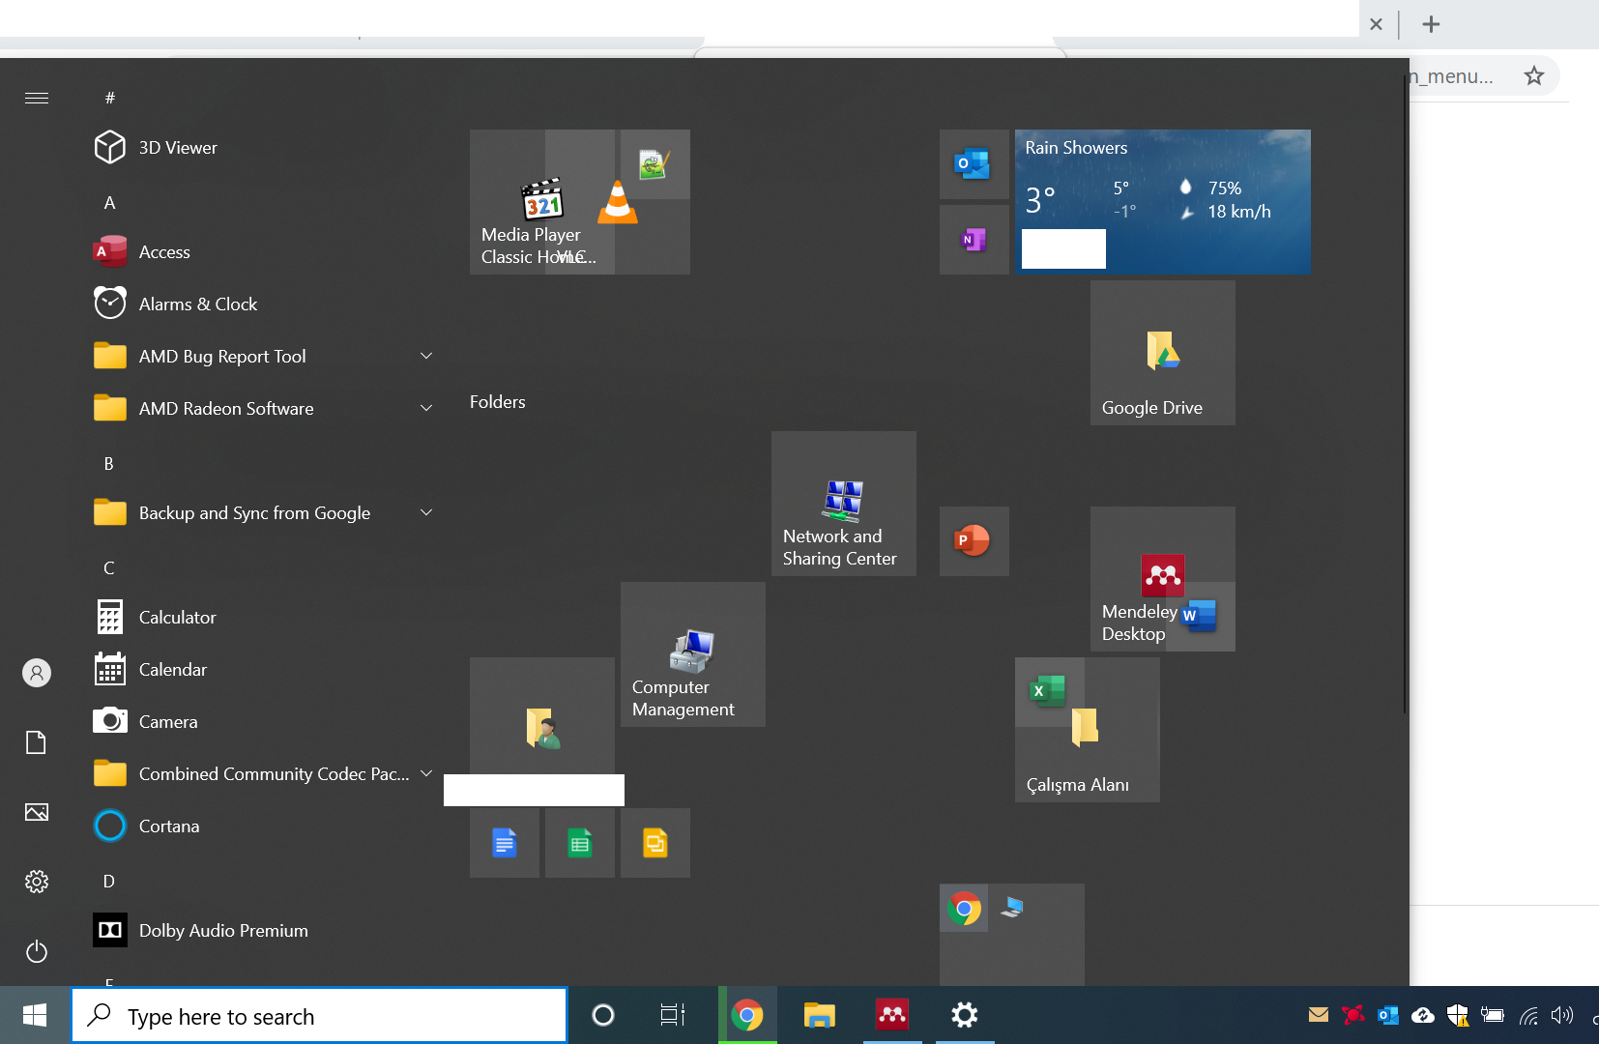
Task: Click the taskbar search box
Action: [x=319, y=1016]
